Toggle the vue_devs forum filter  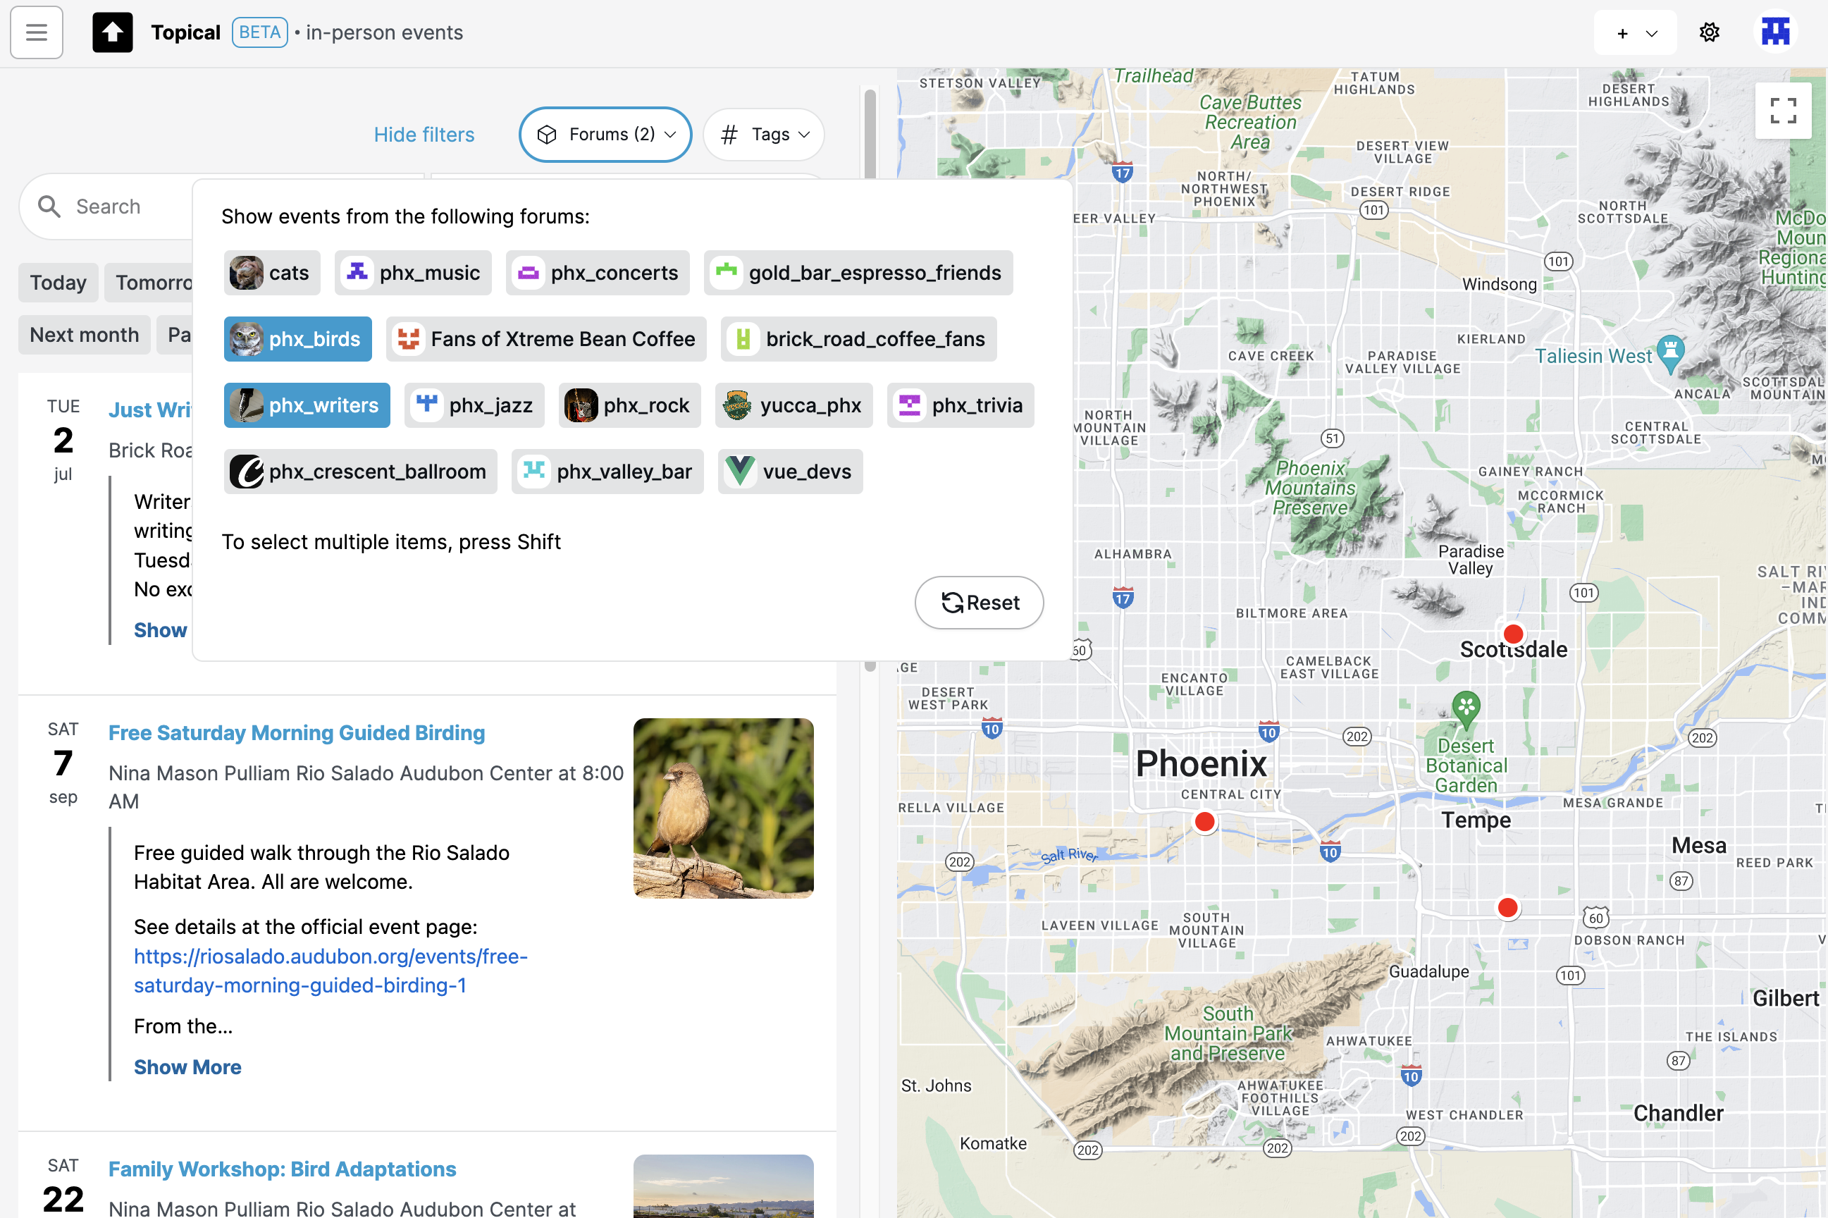tap(791, 472)
